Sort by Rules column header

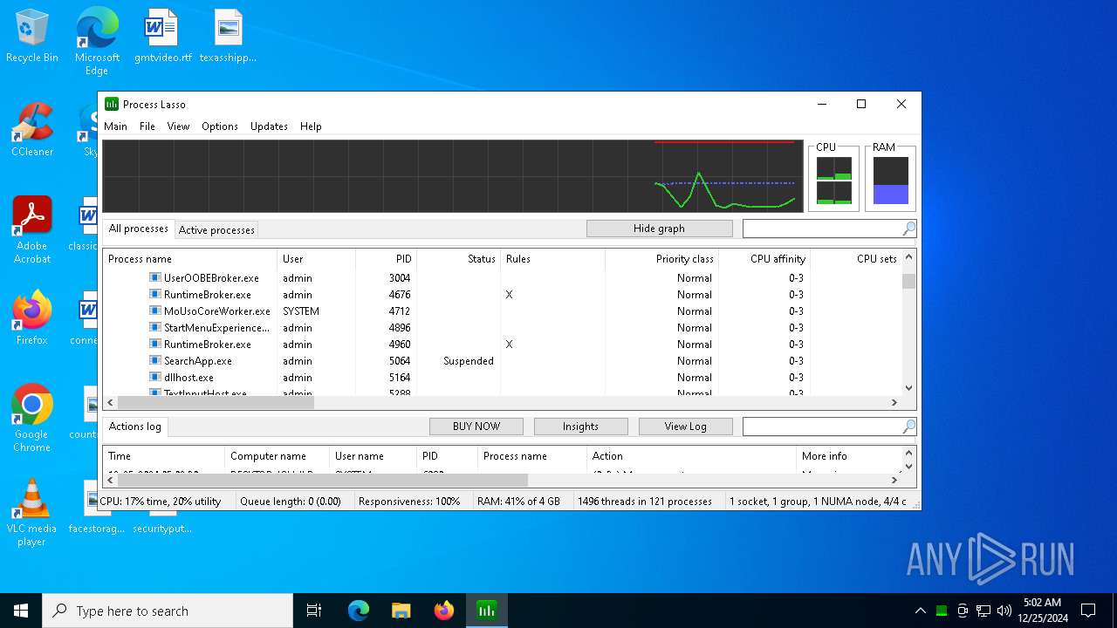(x=553, y=259)
